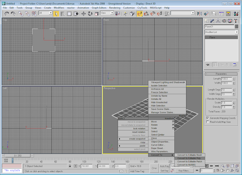Viewport: 242px width, 175px height.
Task: Collapse the Parameters rollout
Action: click(221, 74)
